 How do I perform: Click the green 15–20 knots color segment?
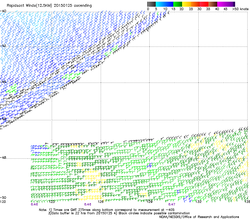point(178,4)
